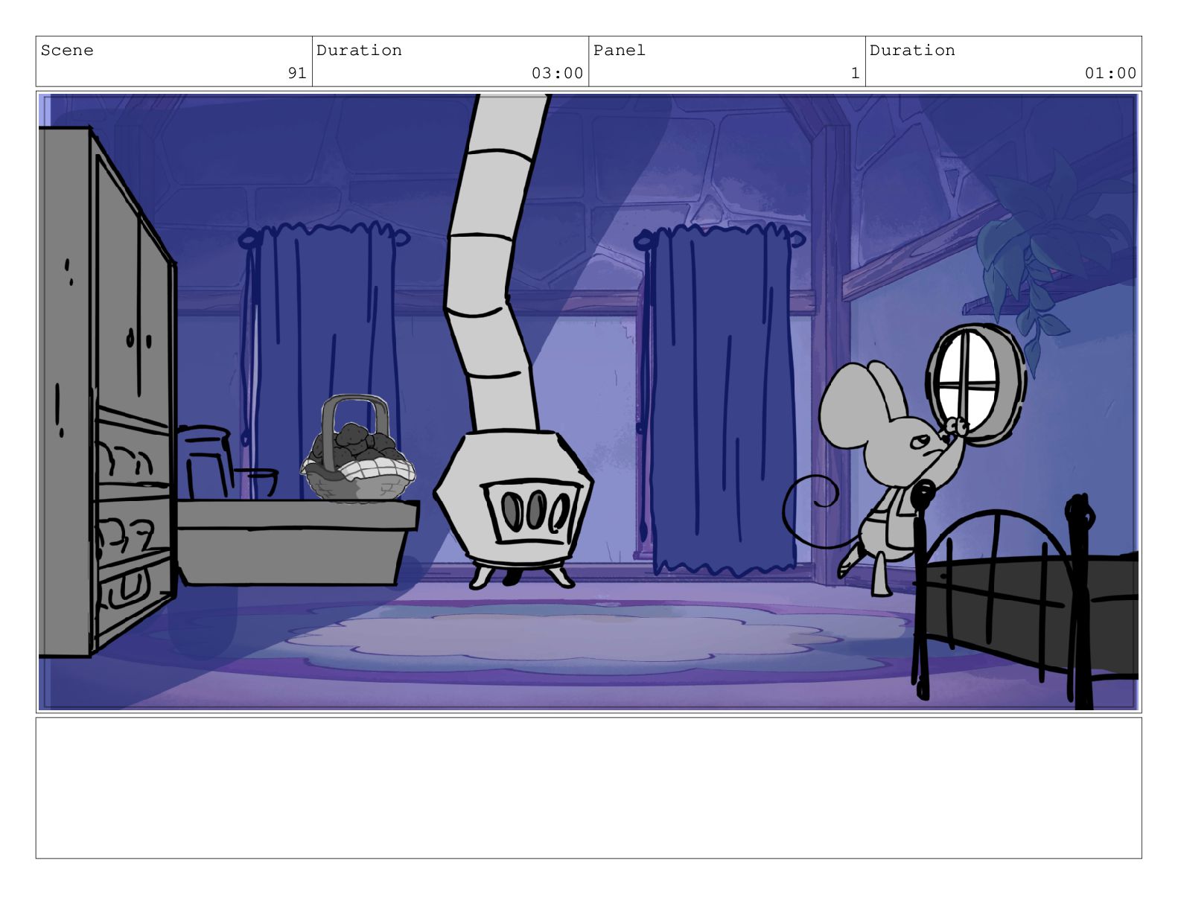The image size is (1178, 912).
Task: Click the Duration label next to Panel
Action: coord(912,51)
